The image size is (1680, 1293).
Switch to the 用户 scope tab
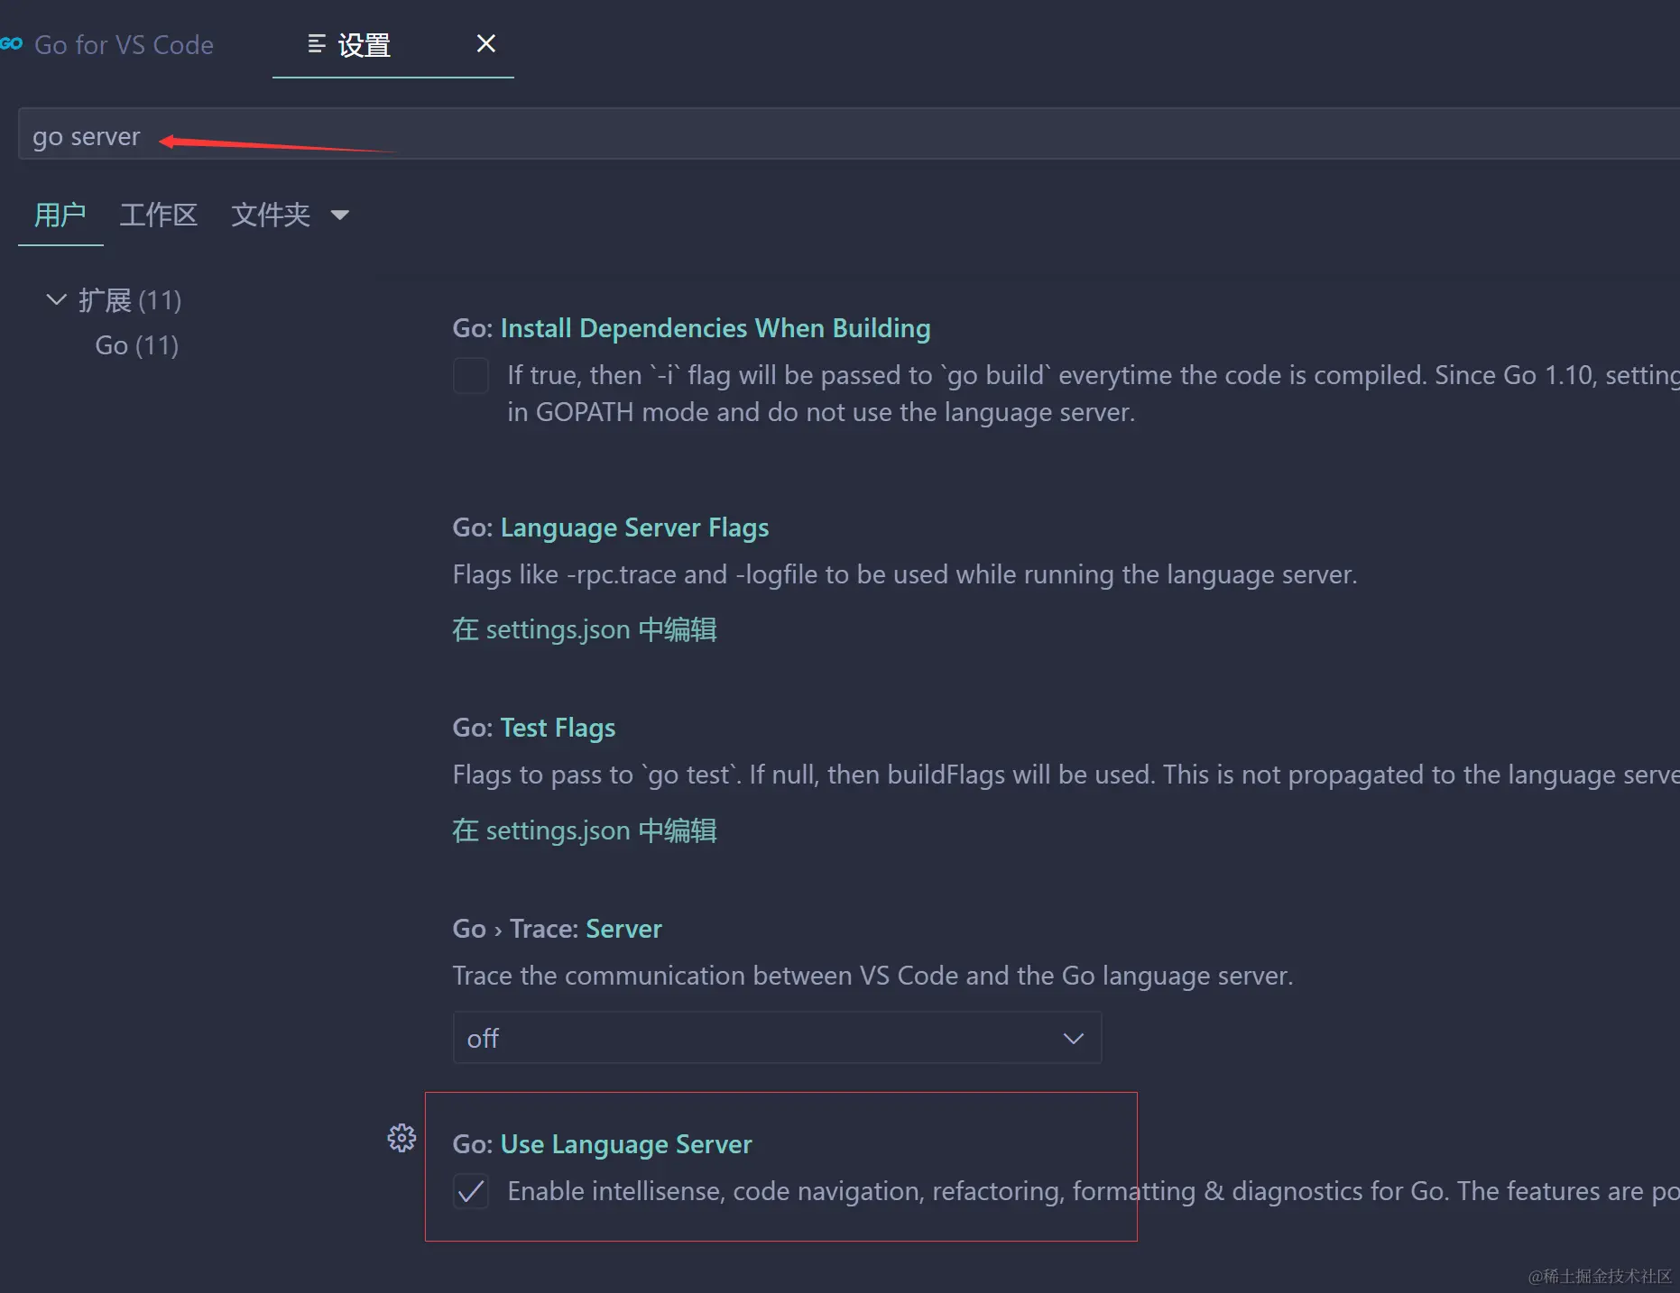click(60, 215)
